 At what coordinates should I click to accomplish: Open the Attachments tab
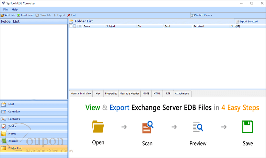pyautogui.click(x=182, y=94)
